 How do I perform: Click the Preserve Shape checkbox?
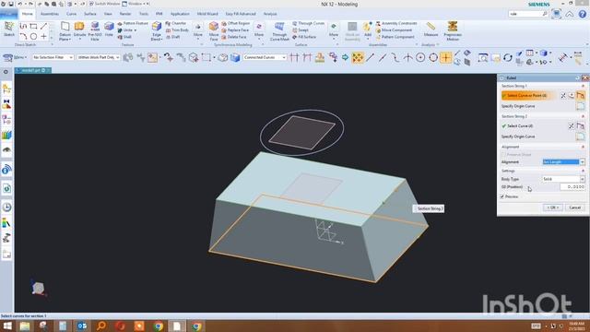[504, 155]
